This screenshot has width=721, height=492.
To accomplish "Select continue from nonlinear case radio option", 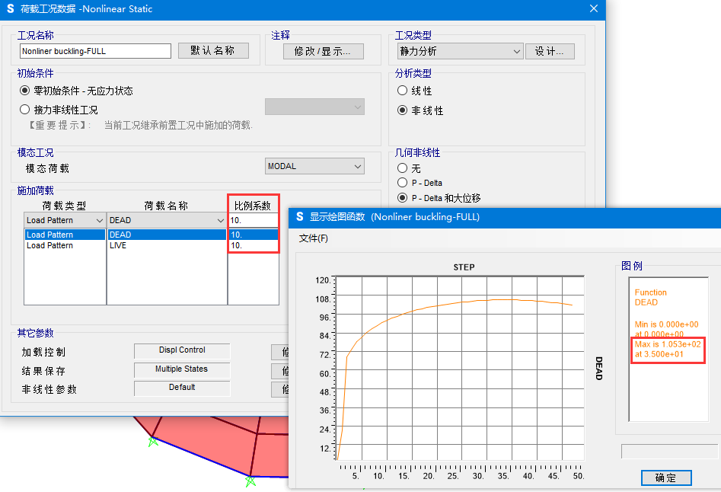I will [25, 110].
